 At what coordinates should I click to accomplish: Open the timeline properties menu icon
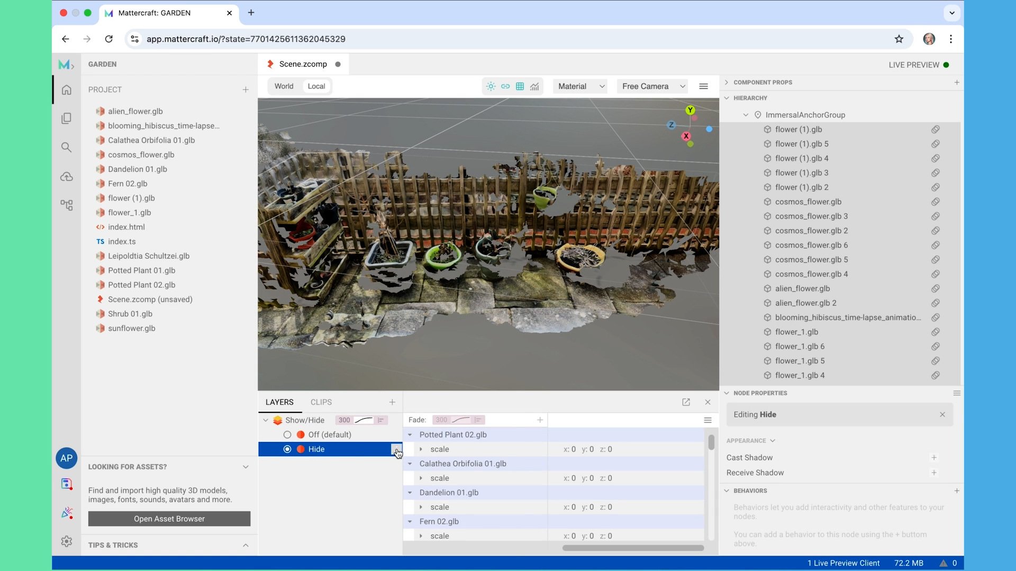coord(707,420)
